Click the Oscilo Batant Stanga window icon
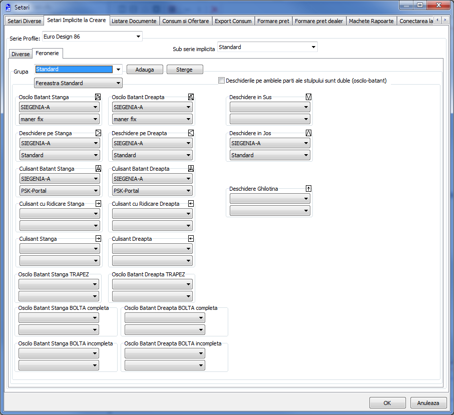 [98, 97]
